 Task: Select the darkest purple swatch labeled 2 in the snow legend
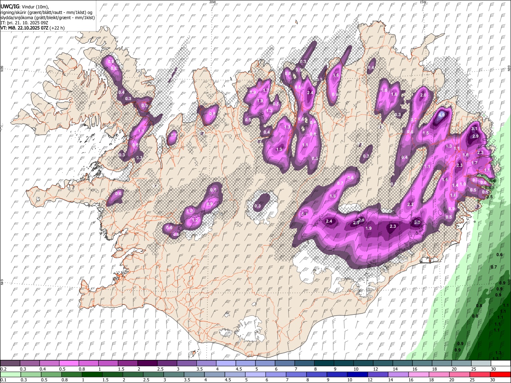pos(147,363)
